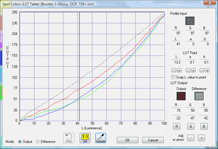The width and height of the screenshot is (218, 149).
Task: Select Output mode radio button
Action: pyautogui.click(x=20, y=142)
